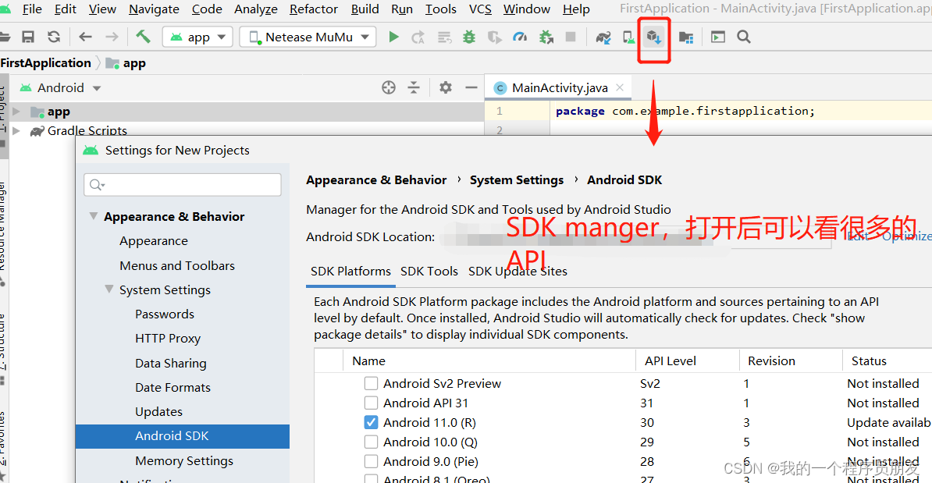Open the VCS menu

pos(480,9)
